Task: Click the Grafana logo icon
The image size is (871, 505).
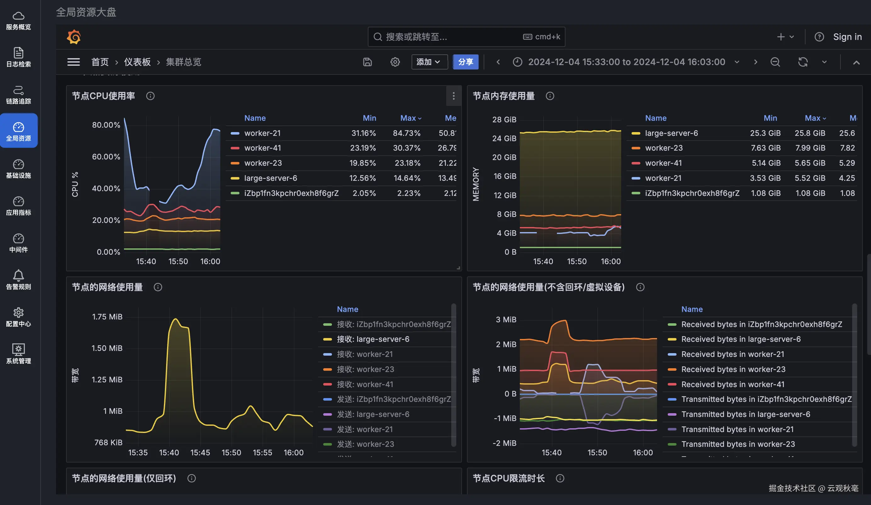Action: coord(74,37)
